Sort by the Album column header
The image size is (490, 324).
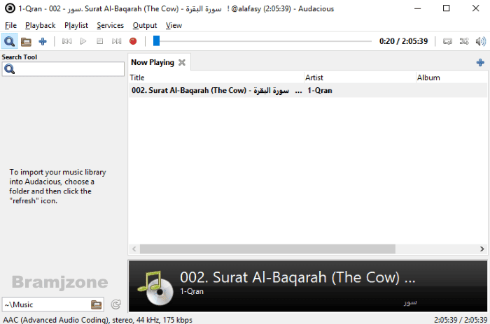point(452,78)
